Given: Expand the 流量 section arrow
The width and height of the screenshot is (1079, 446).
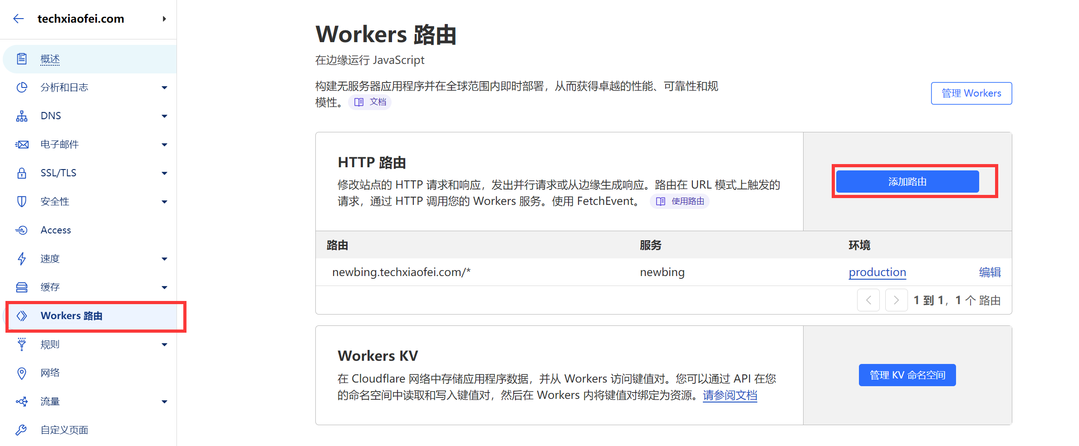Looking at the screenshot, I should pyautogui.click(x=164, y=402).
